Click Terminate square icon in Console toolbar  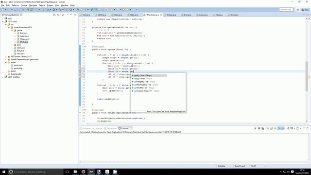(255, 128)
